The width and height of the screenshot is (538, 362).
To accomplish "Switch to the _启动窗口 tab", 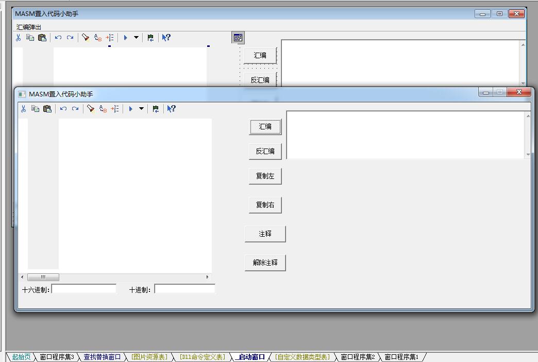I will [x=250, y=357].
